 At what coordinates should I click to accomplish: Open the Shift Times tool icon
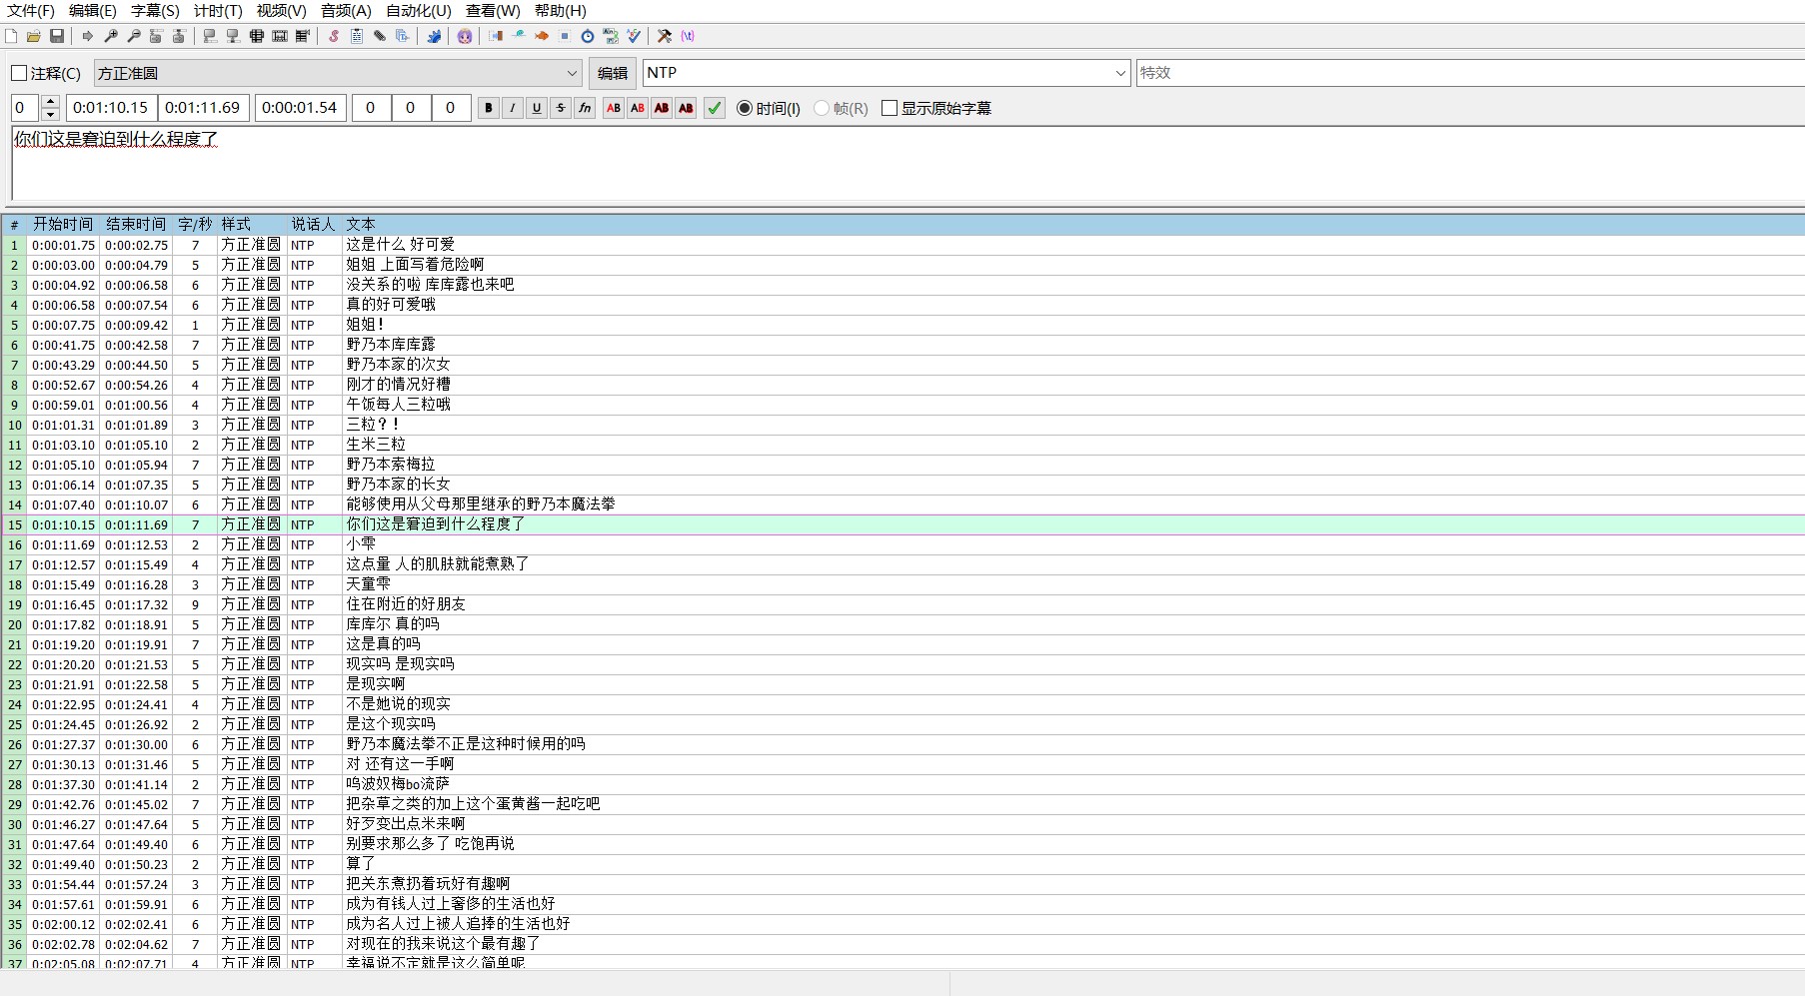coord(496,36)
